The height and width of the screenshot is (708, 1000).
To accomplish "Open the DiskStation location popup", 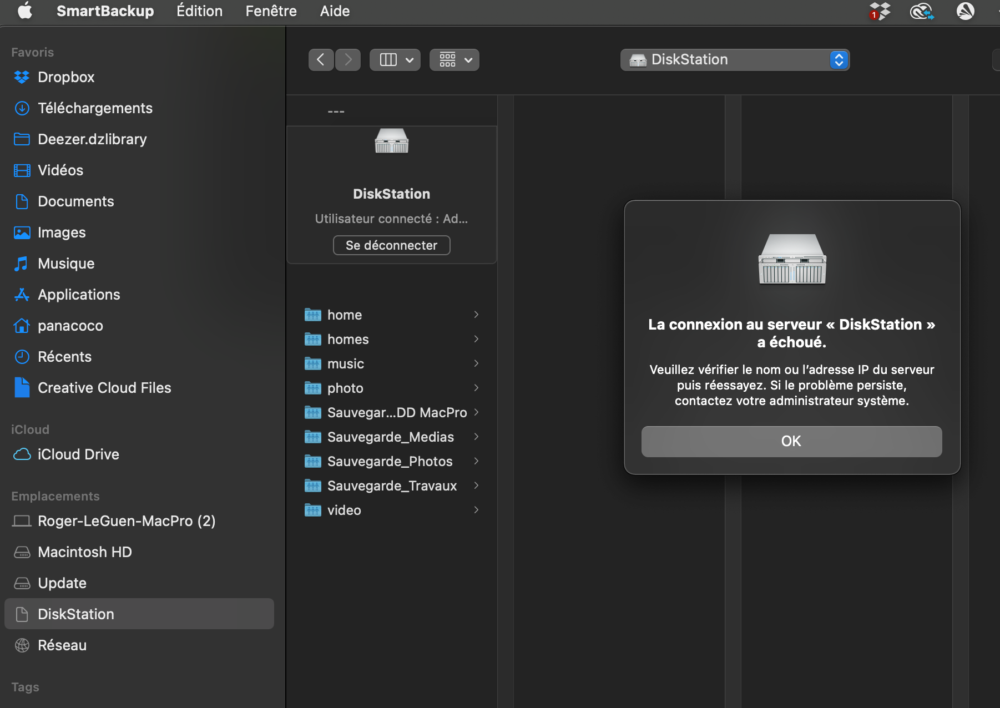I will tap(735, 59).
